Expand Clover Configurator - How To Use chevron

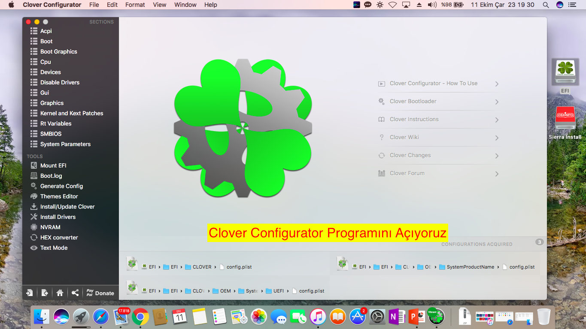click(497, 84)
